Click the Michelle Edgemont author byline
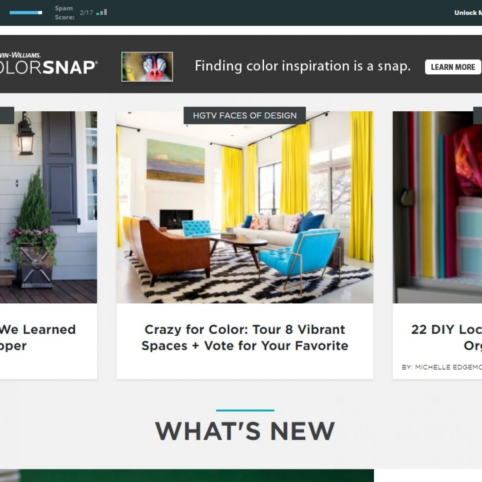Viewport: 482px width, 482px height. pyautogui.click(x=441, y=367)
